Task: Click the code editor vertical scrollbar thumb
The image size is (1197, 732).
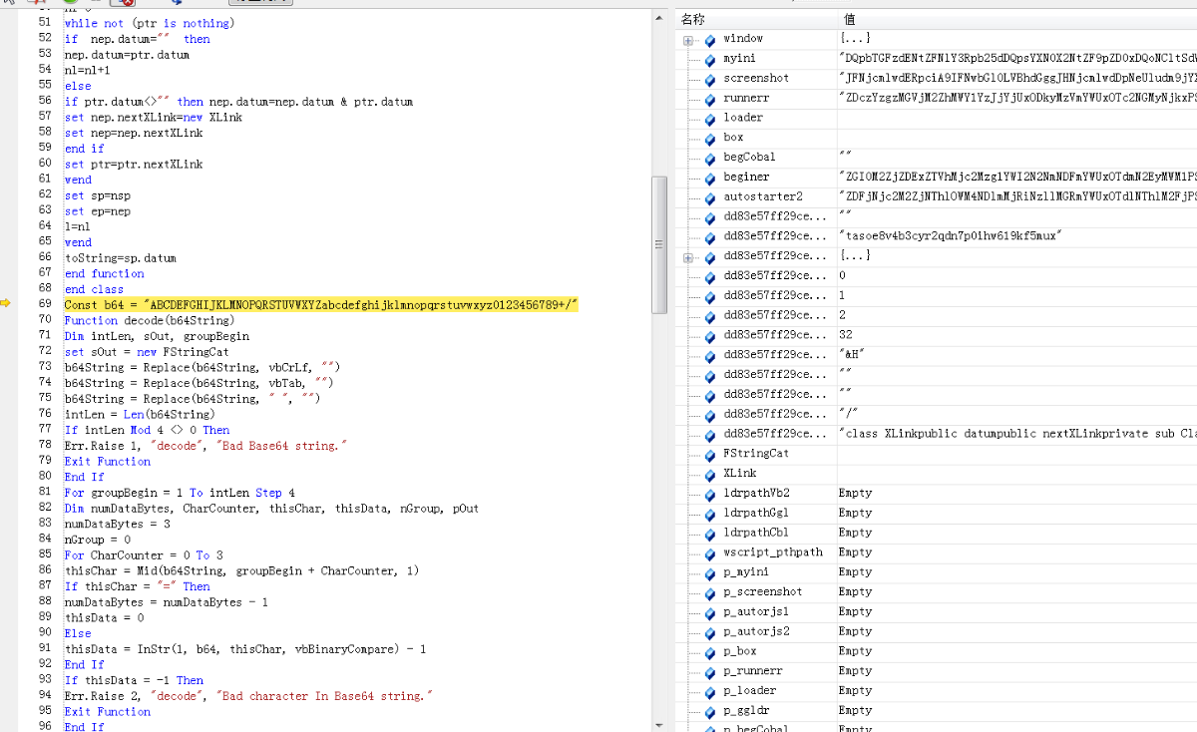Action: (x=658, y=244)
